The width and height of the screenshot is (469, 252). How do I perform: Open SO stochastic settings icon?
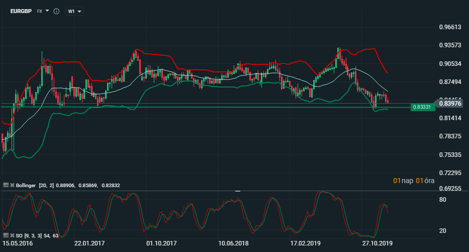point(6,235)
